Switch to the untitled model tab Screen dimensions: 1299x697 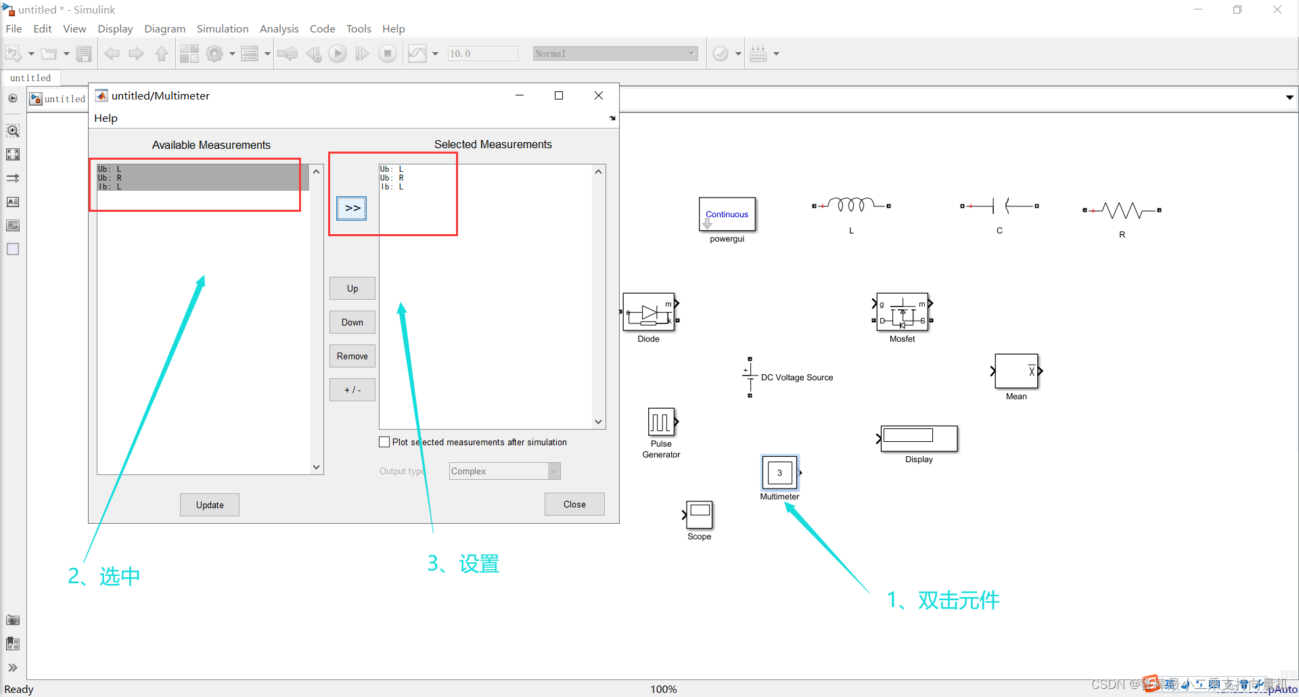coord(30,78)
